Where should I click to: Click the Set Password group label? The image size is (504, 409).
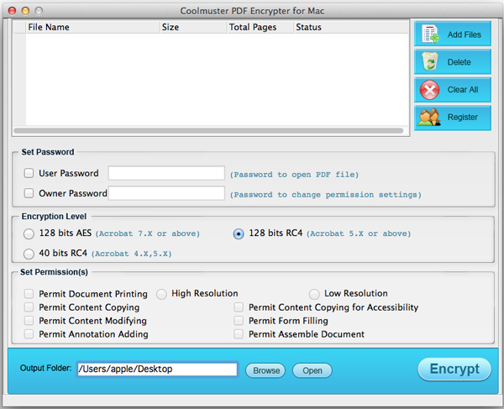point(48,152)
